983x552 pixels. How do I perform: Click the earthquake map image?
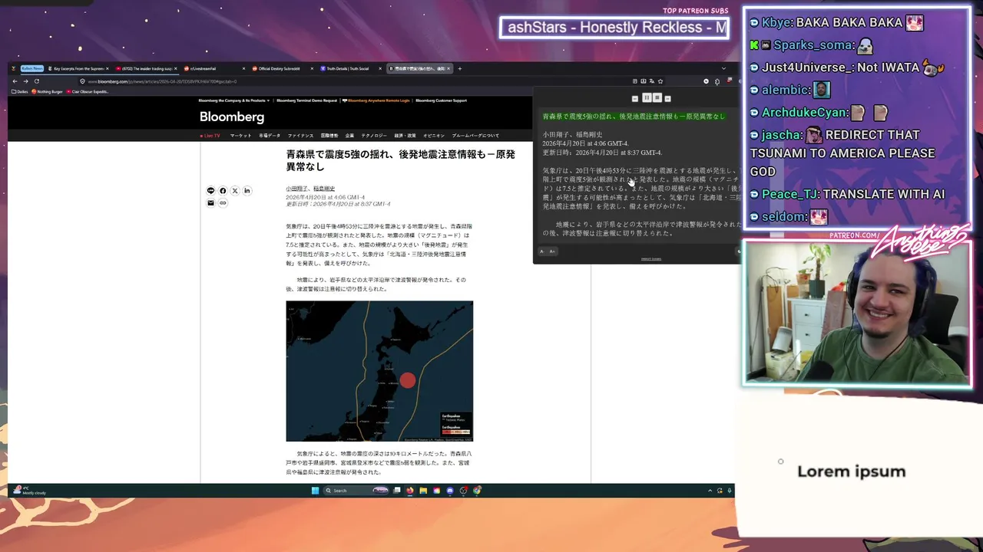click(379, 371)
